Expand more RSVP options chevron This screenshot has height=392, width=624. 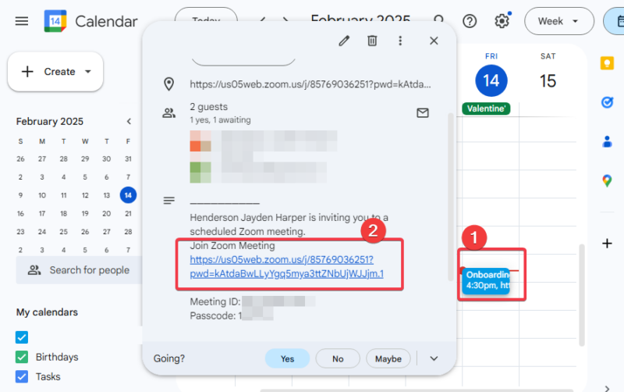434,358
